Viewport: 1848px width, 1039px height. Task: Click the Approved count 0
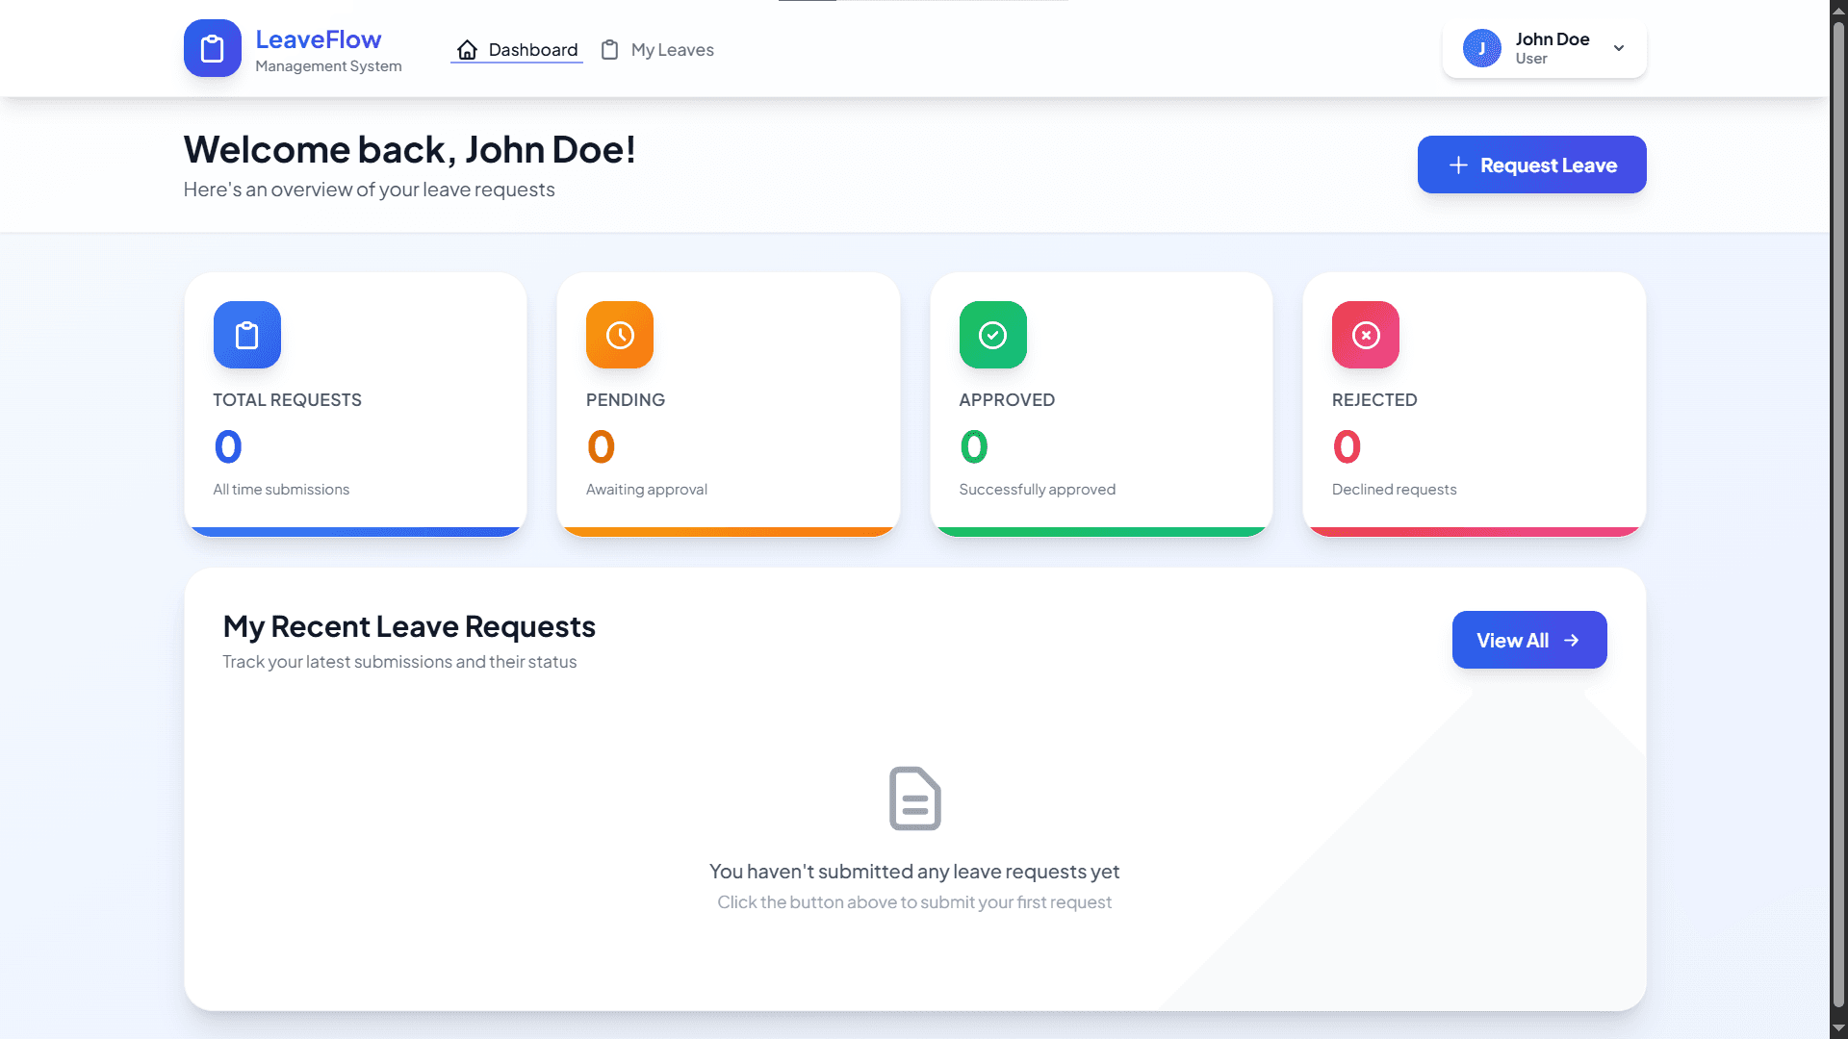click(x=974, y=446)
